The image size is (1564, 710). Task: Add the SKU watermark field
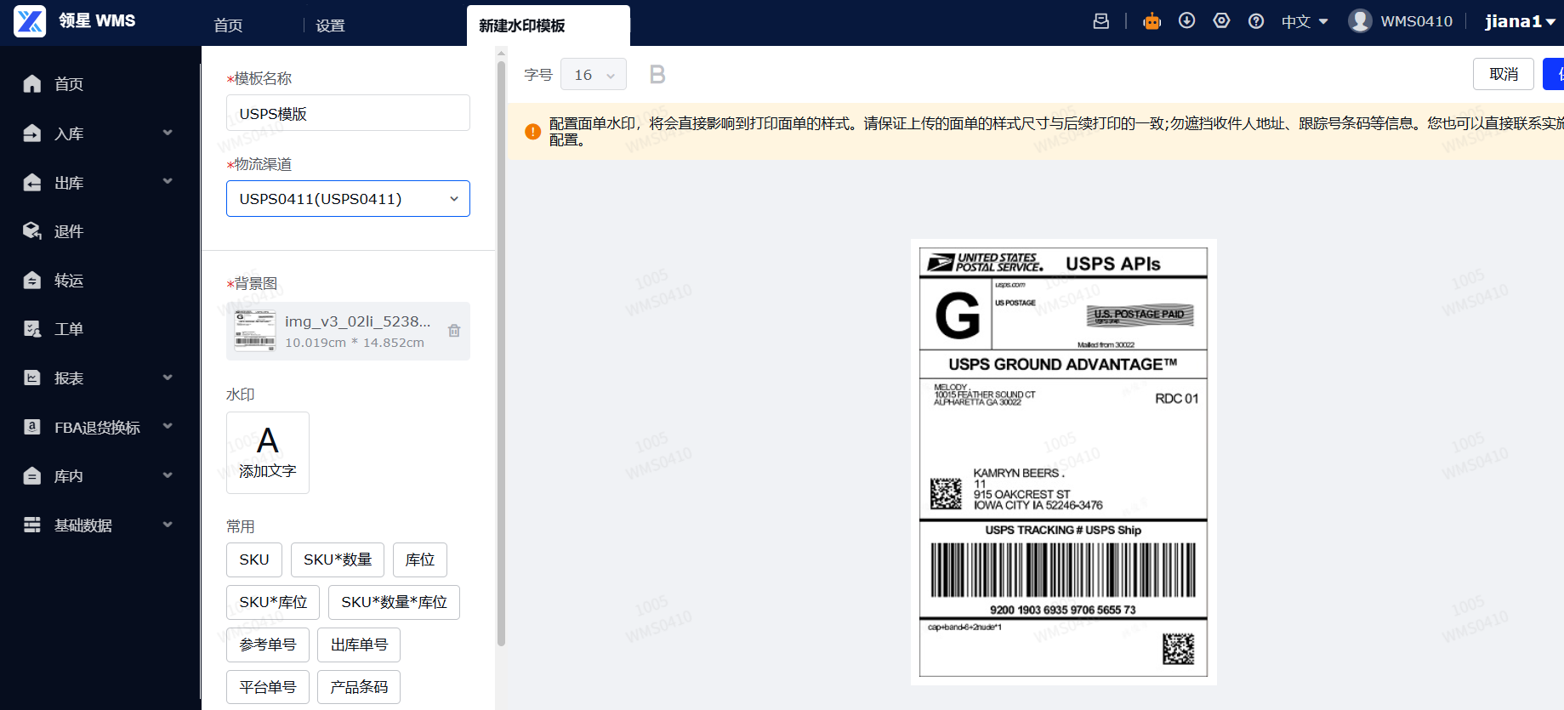[x=254, y=559]
